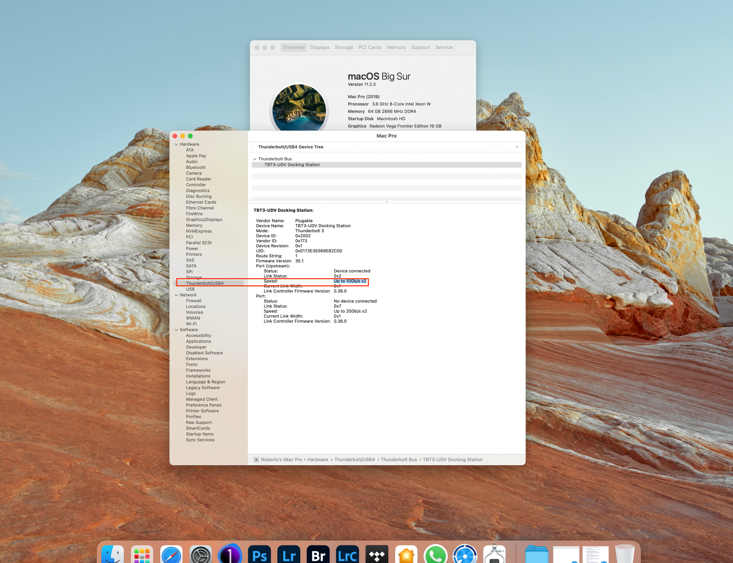Screen dimensions: 733x563
Task: Select NVMExpress in the sidebar
Action: (x=199, y=231)
